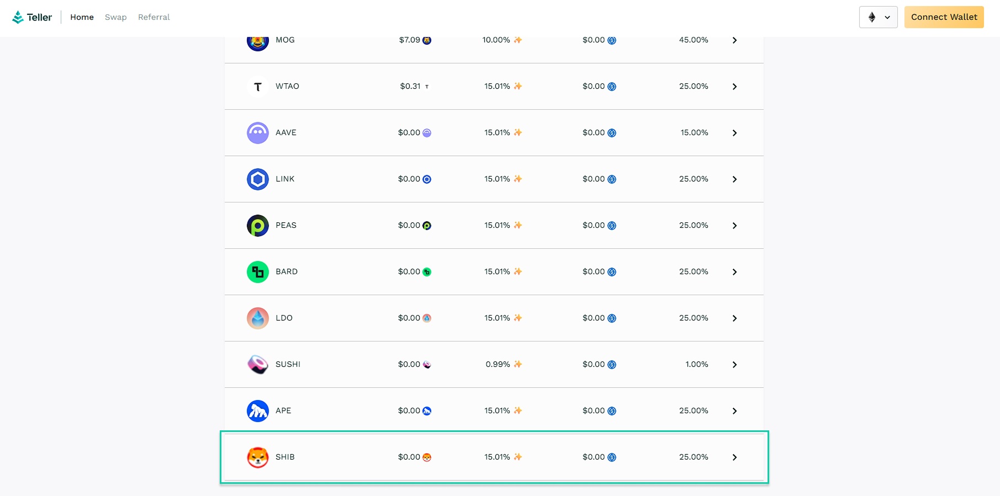Click the WTAO token icon
1000x496 pixels.
[257, 87]
